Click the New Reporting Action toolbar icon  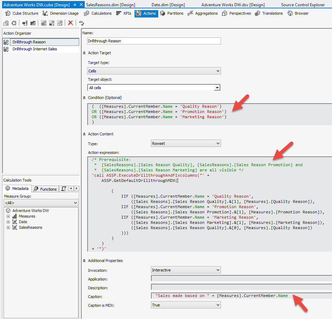coord(60,23)
